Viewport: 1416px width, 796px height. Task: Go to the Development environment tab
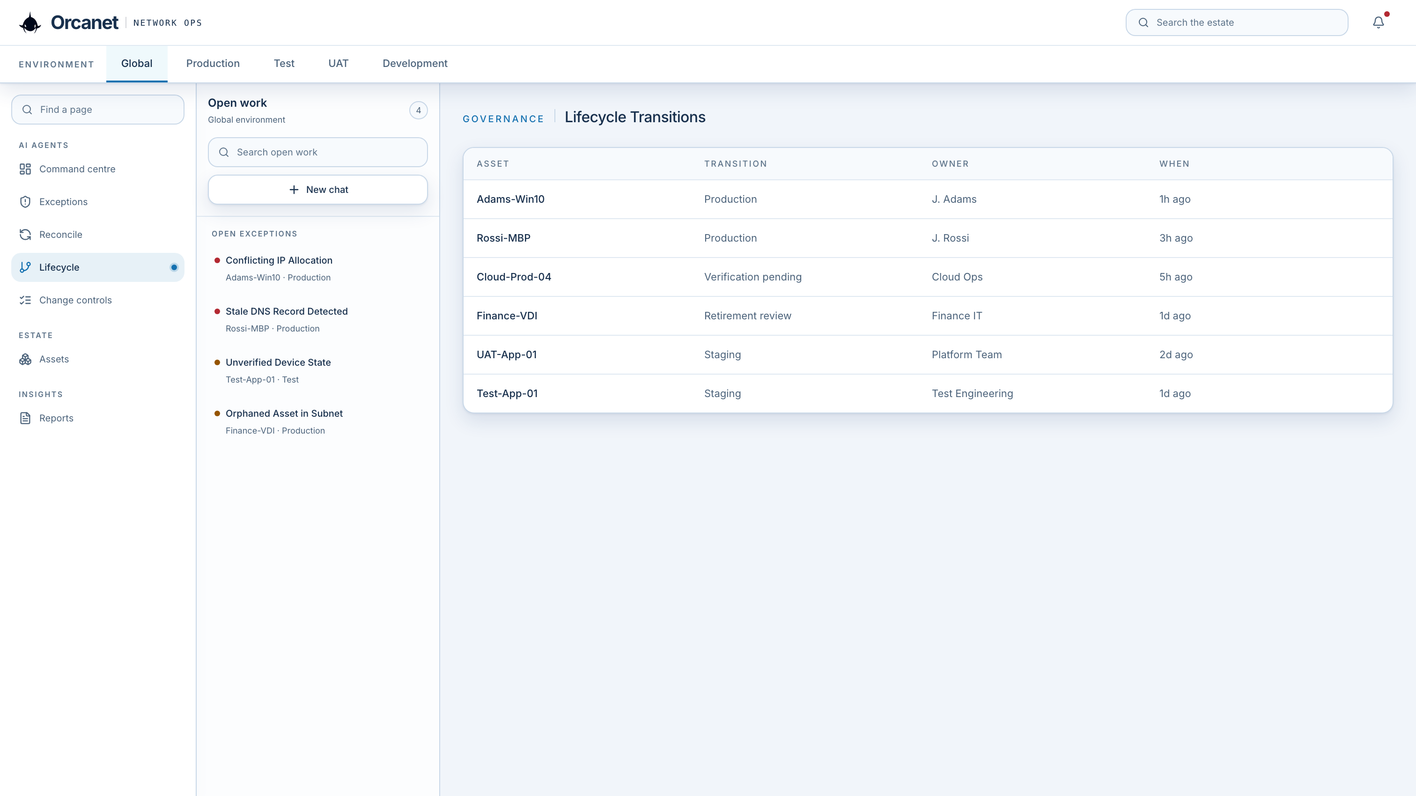(415, 64)
